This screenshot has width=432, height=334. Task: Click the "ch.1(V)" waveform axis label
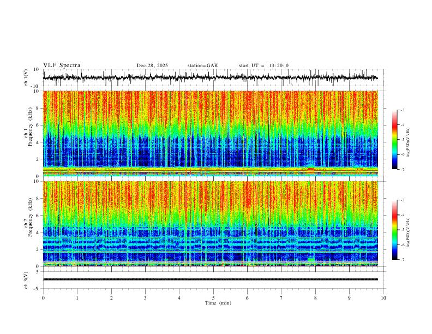click(26, 77)
